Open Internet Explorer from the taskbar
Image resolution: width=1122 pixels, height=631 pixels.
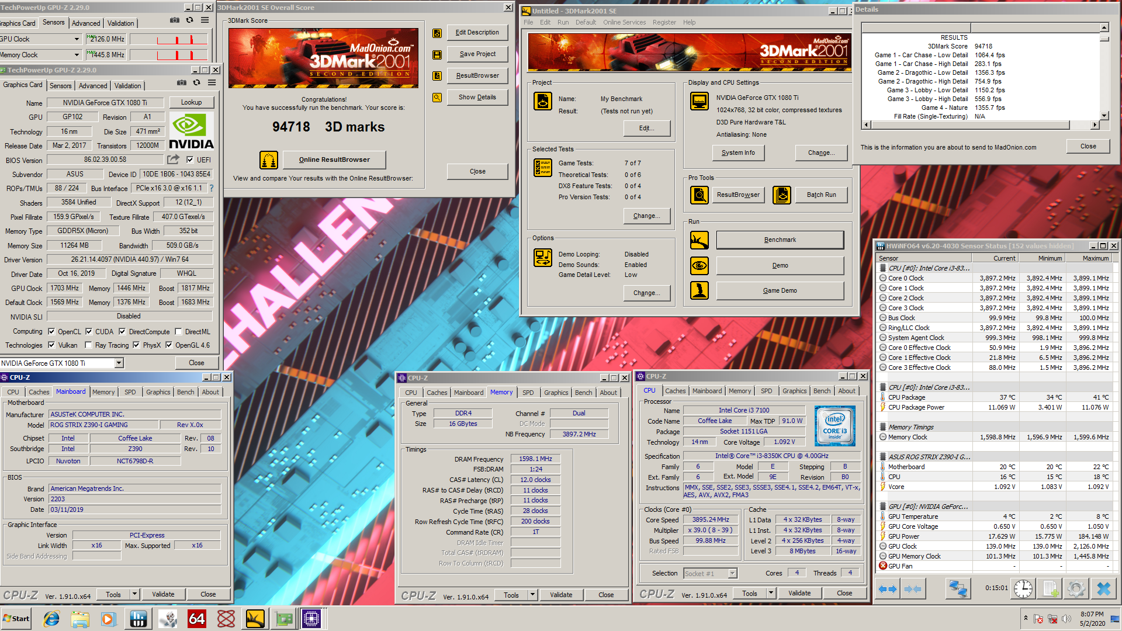[51, 619]
